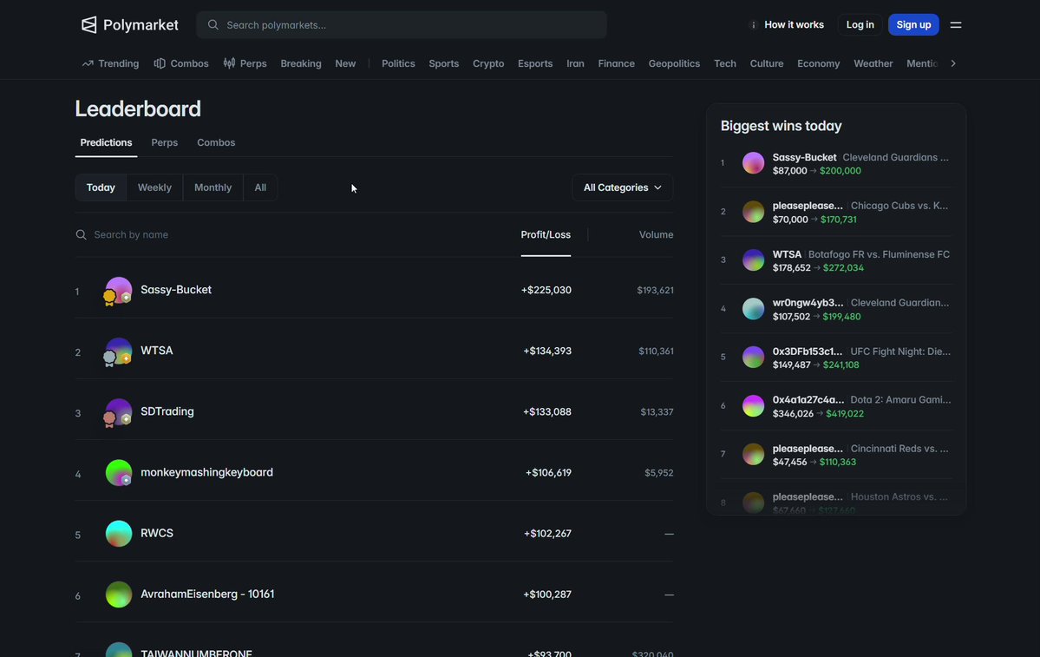Open the Geopolitics category
1040x657 pixels.
click(674, 63)
